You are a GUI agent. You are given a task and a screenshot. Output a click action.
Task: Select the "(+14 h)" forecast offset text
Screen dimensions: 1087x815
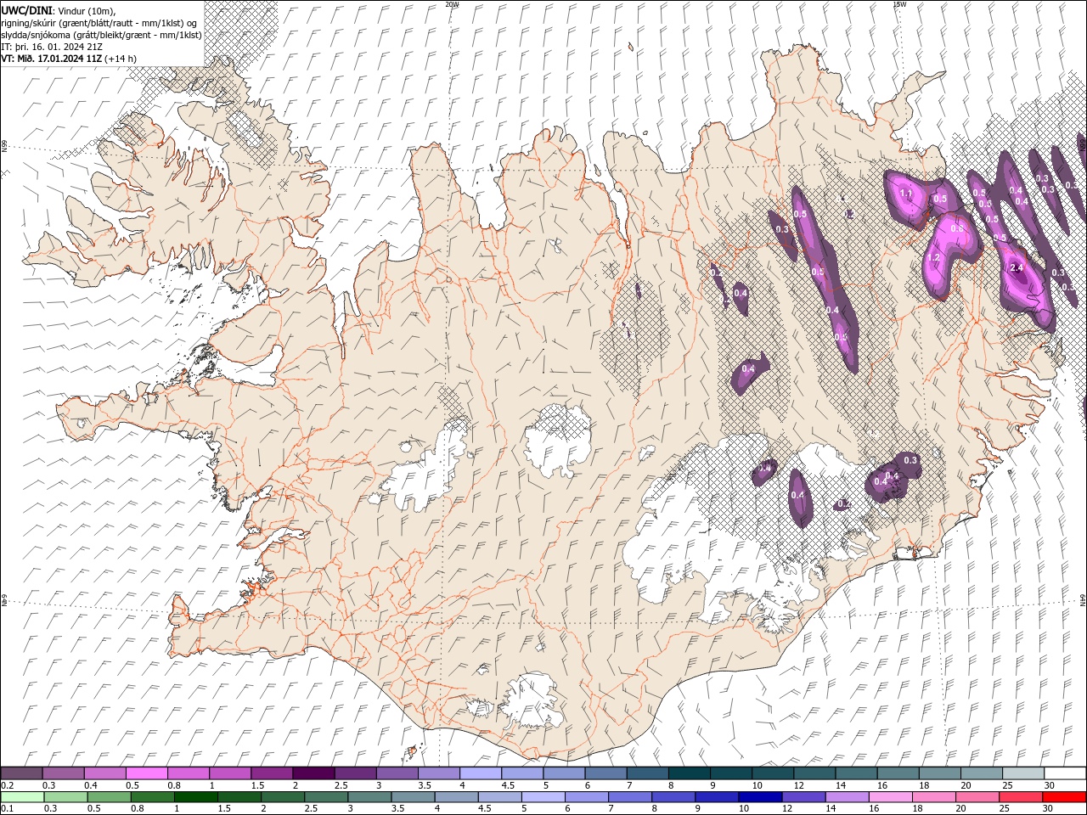pyautogui.click(x=121, y=59)
